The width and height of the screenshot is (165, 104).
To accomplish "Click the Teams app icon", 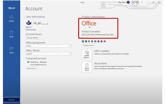I will click(x=105, y=41).
